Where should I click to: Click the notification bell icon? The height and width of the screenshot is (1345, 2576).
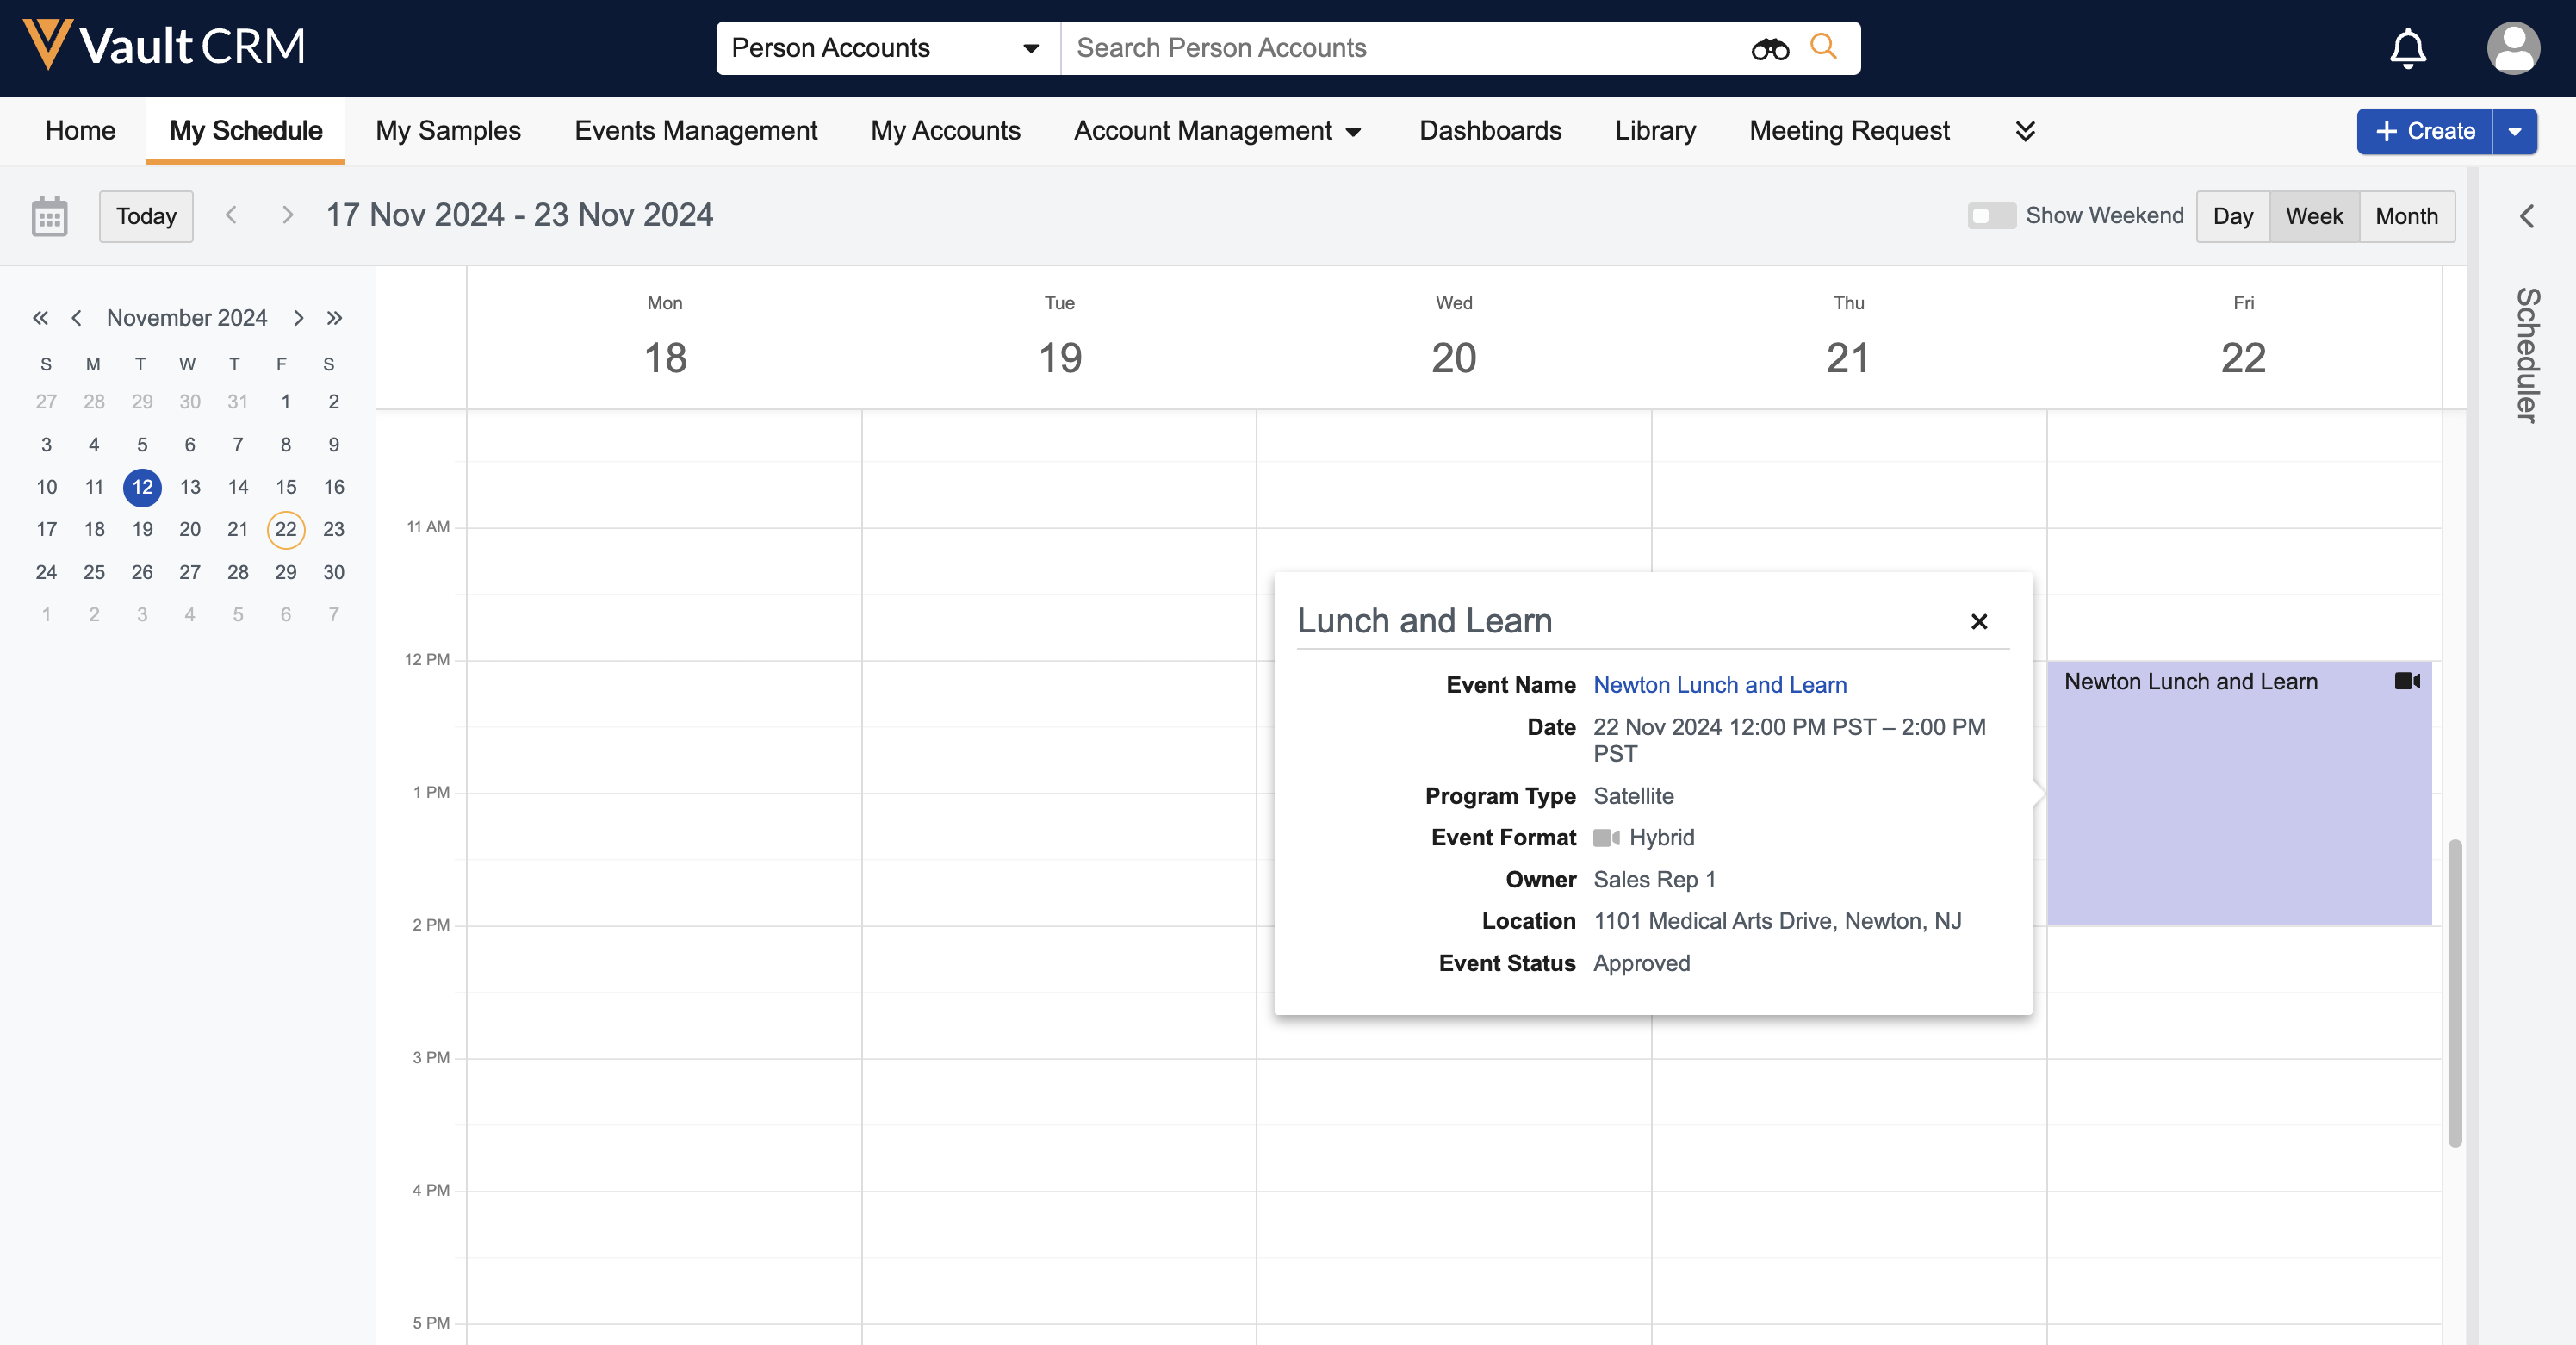point(2407,48)
